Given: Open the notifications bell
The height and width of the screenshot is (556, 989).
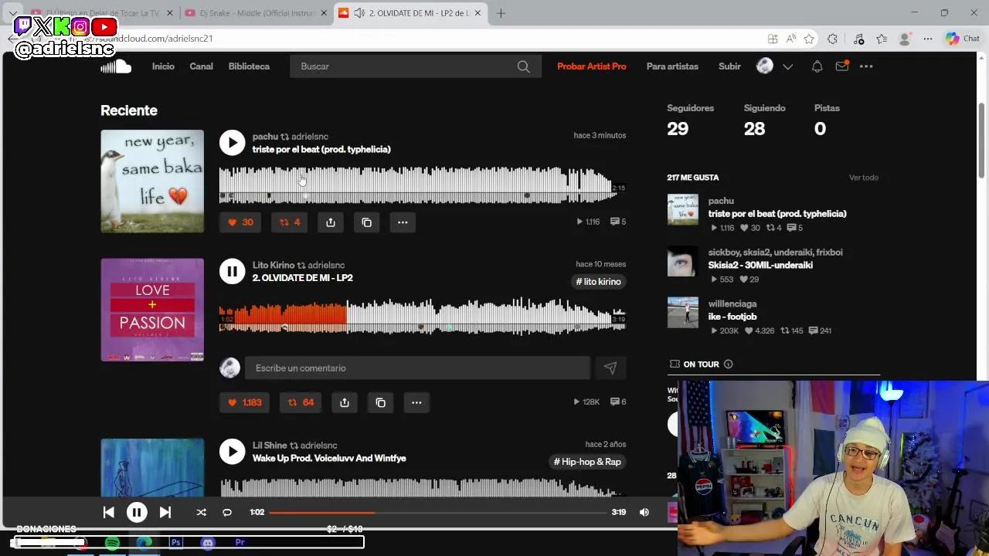Looking at the screenshot, I should coord(817,66).
